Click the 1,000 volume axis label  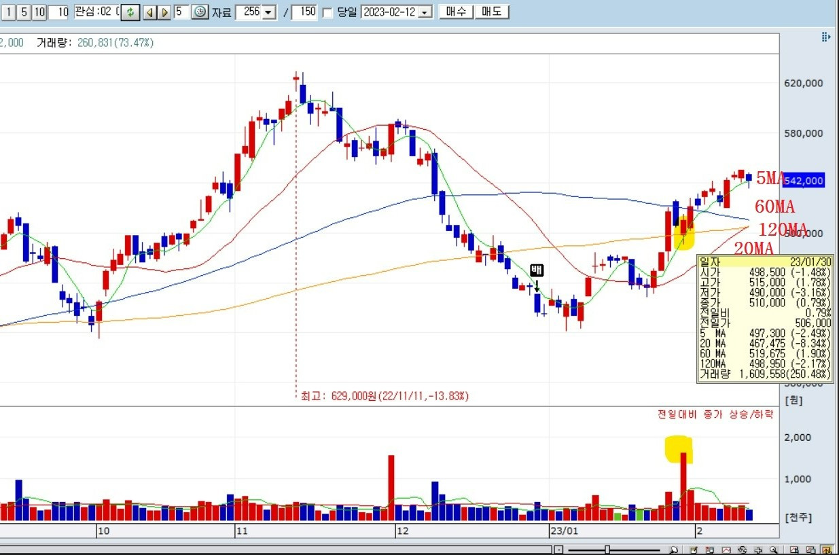pyautogui.click(x=798, y=479)
